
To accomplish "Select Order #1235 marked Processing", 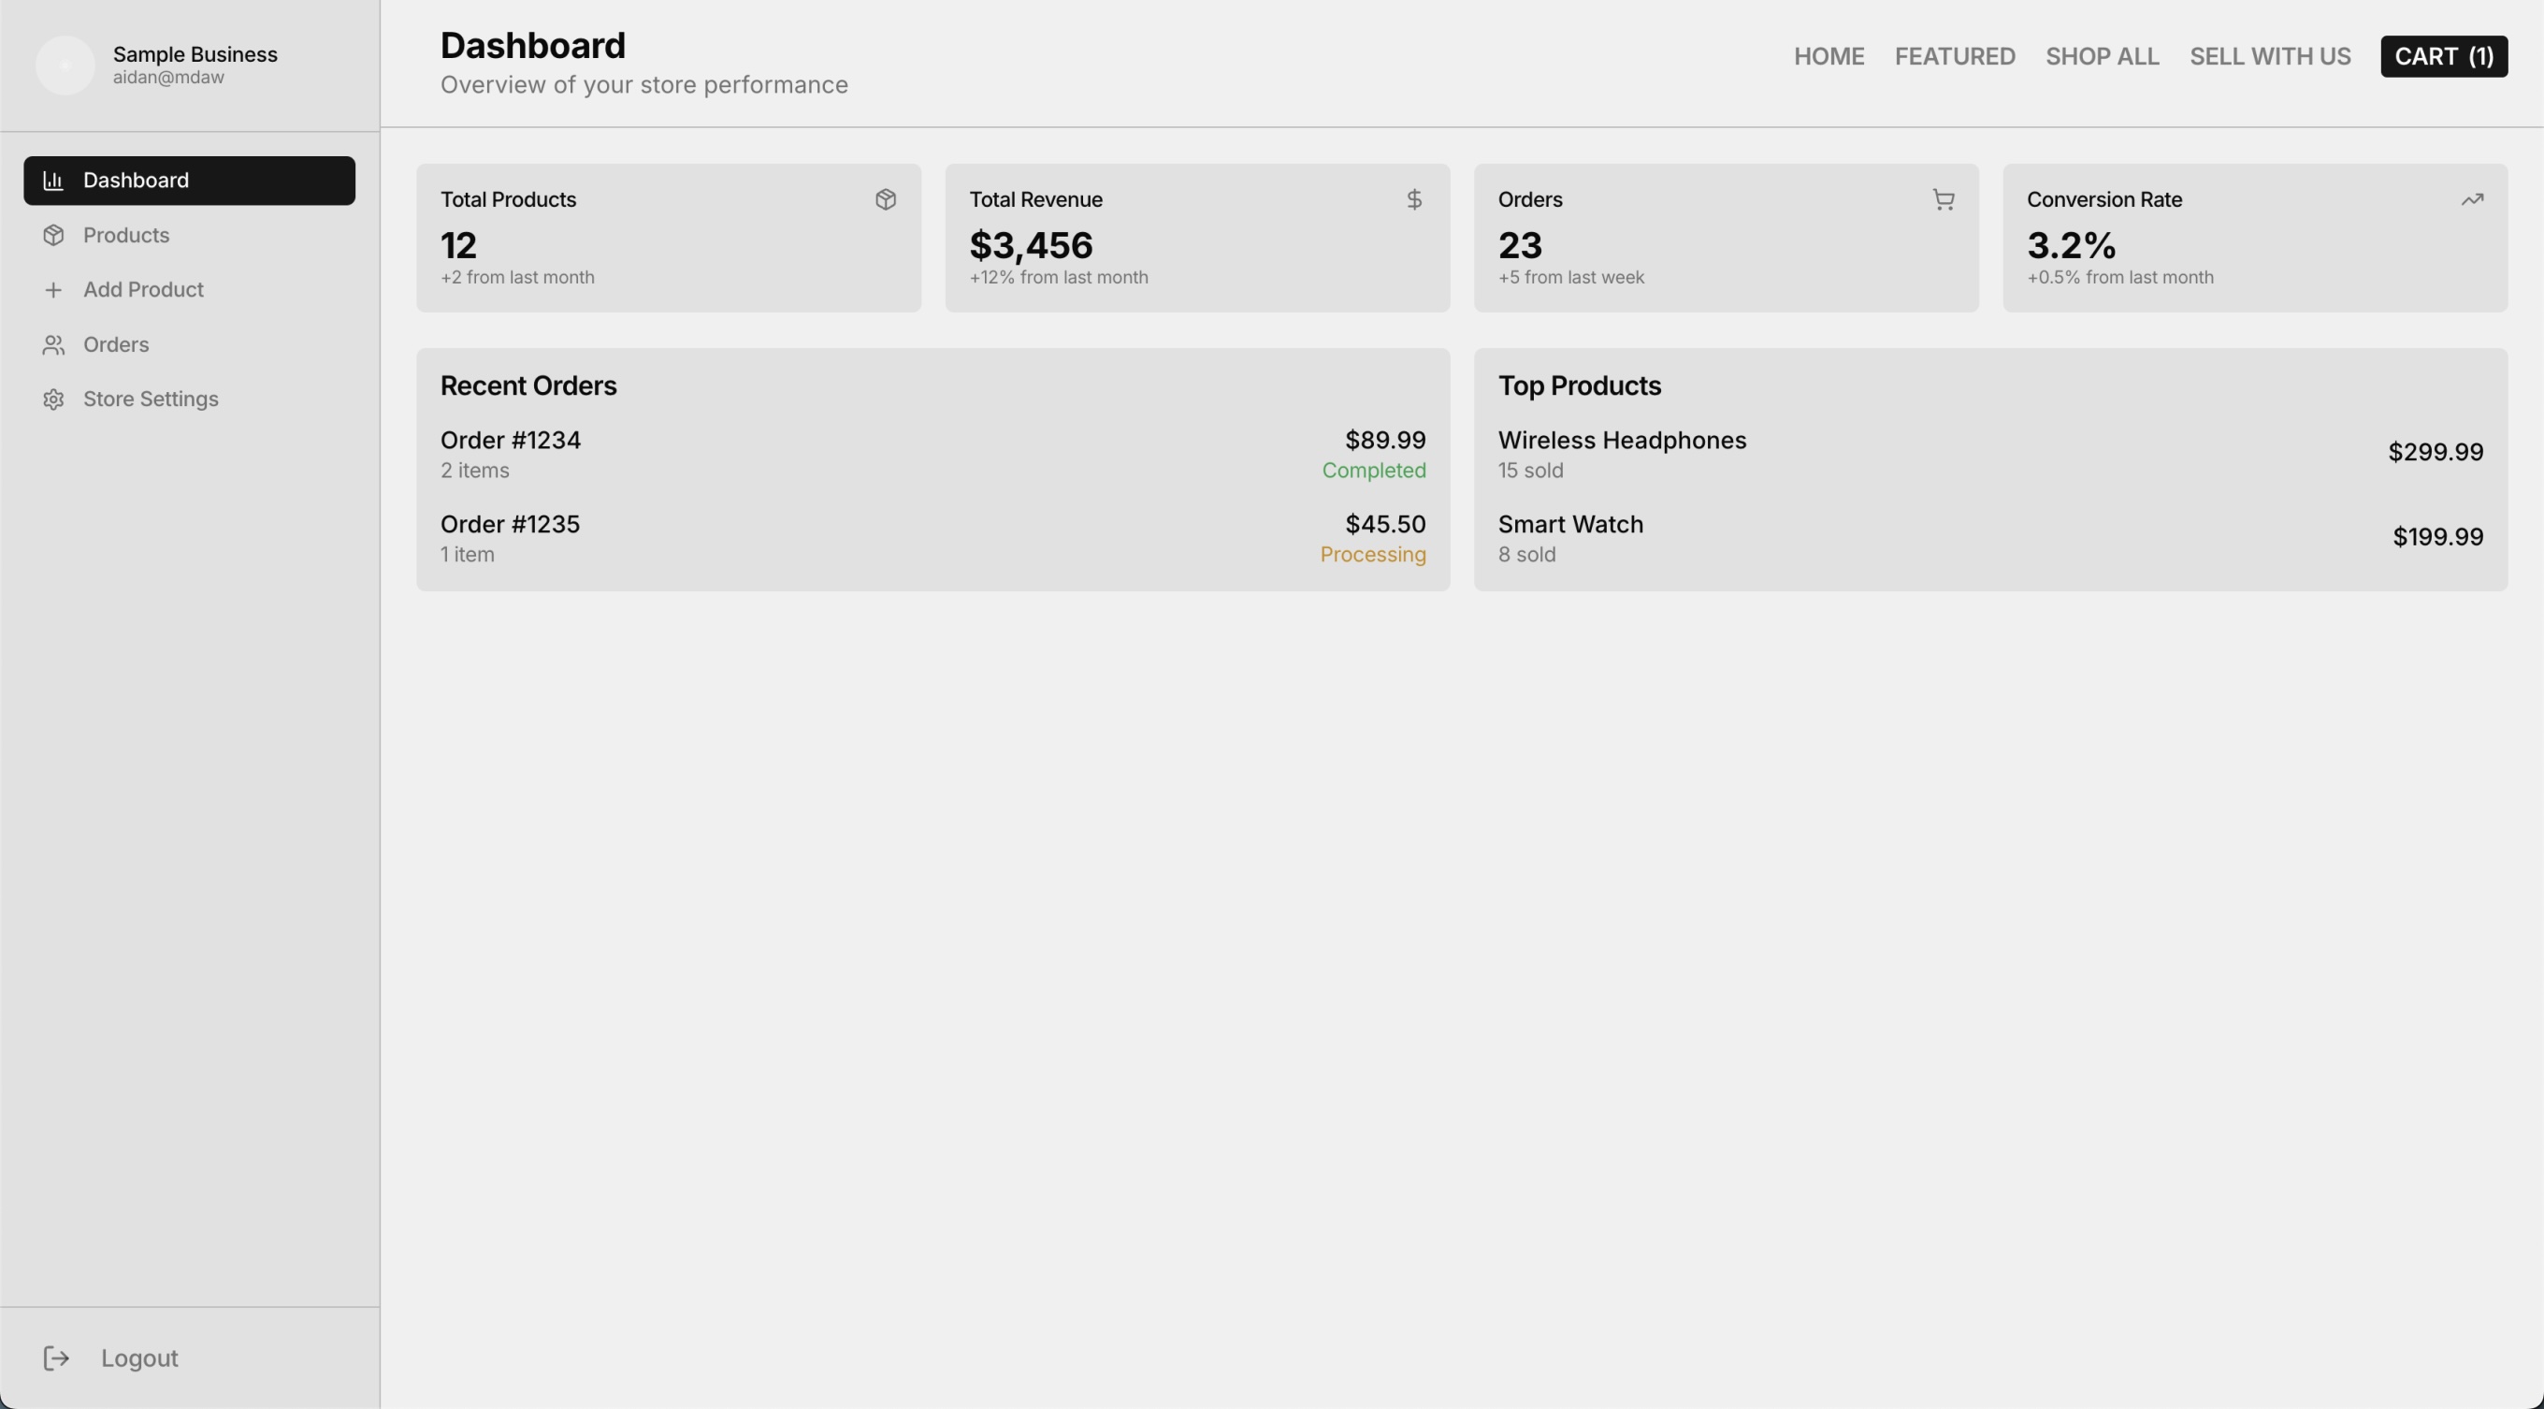I will pos(511,525).
